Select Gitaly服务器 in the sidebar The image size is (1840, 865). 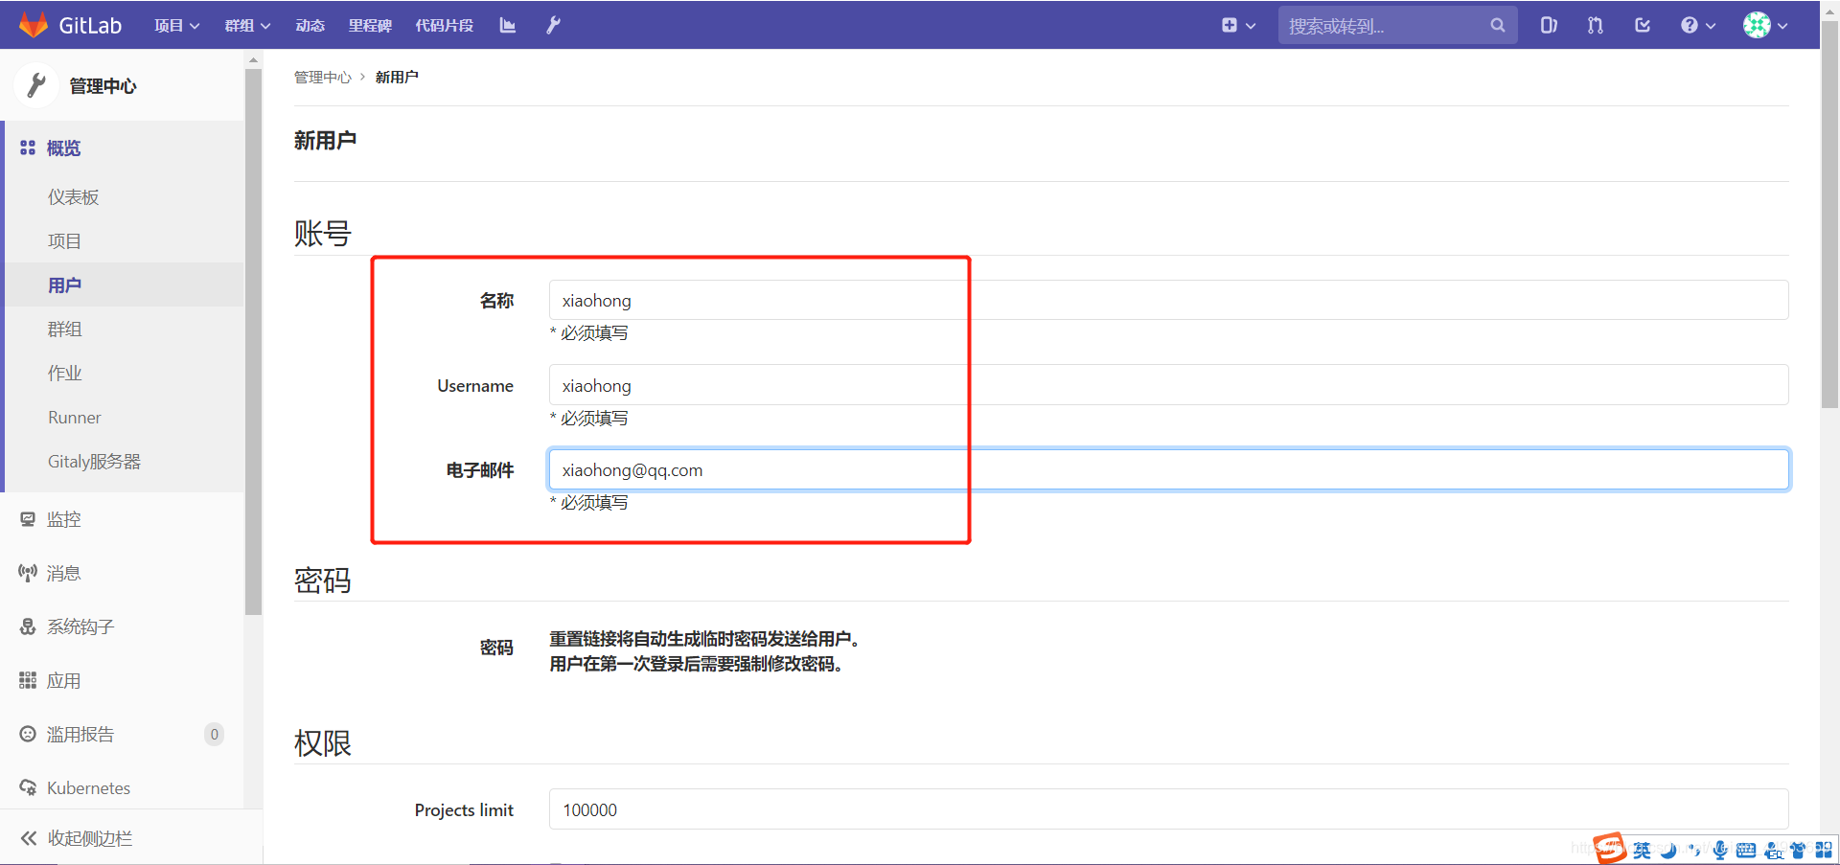pos(94,462)
